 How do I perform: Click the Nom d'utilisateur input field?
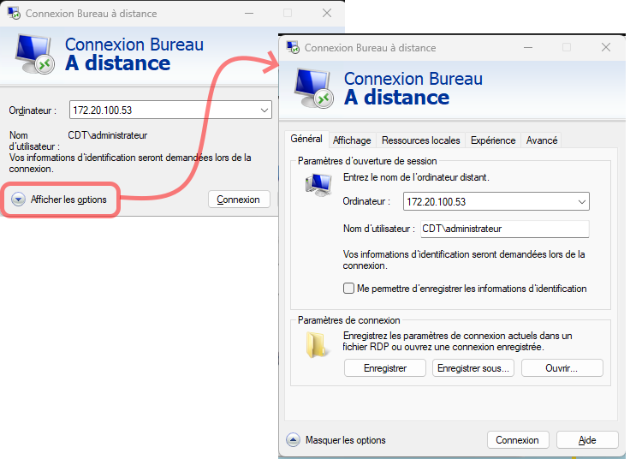(505, 229)
